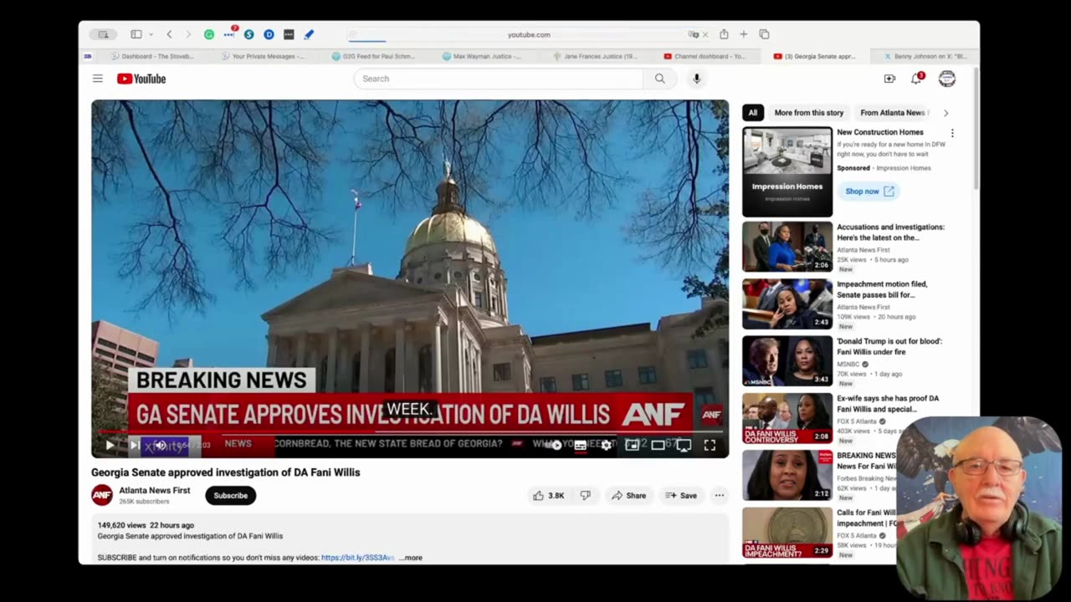This screenshot has height=602, width=1071.
Task: Switch to theater mode
Action: click(658, 446)
